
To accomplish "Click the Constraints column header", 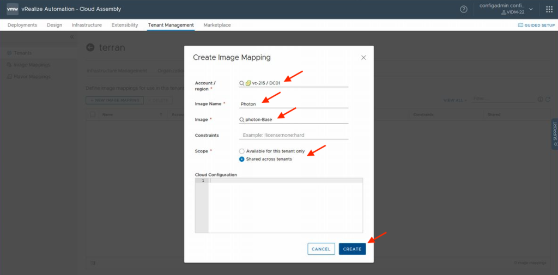I will (423, 114).
